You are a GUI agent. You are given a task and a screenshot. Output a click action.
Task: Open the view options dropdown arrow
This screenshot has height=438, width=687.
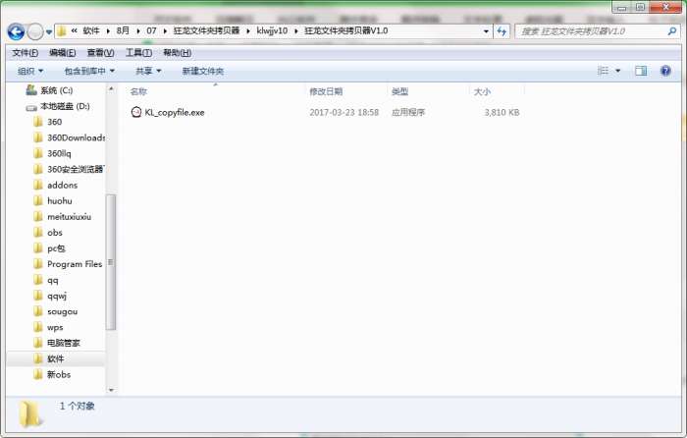tap(617, 71)
